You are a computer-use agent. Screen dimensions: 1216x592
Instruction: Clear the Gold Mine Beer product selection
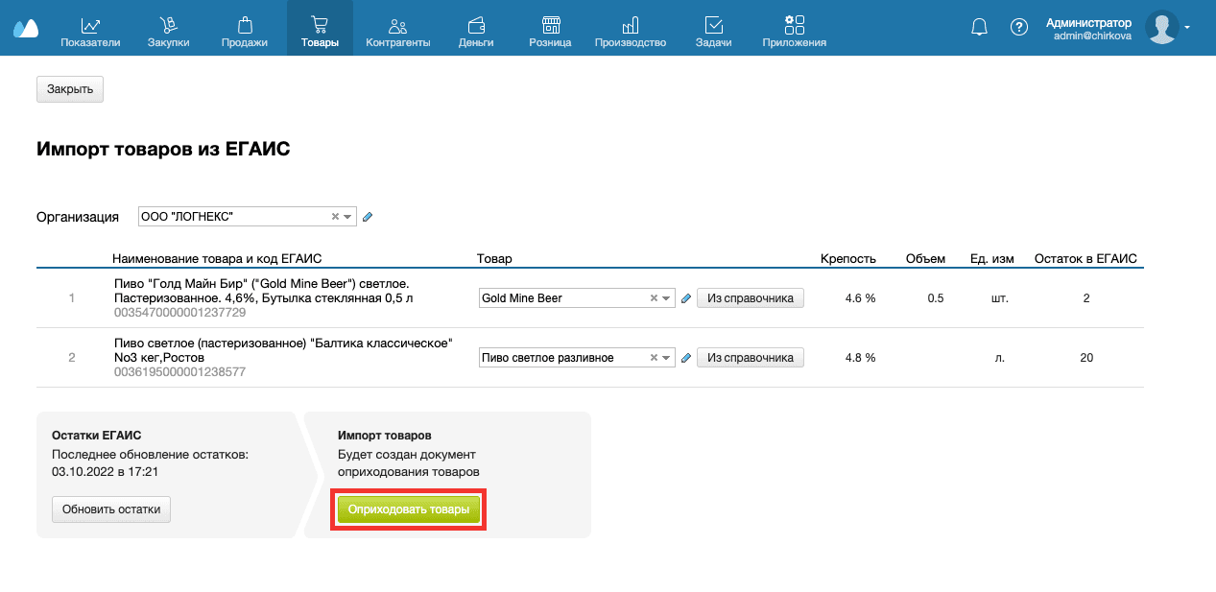tap(654, 298)
